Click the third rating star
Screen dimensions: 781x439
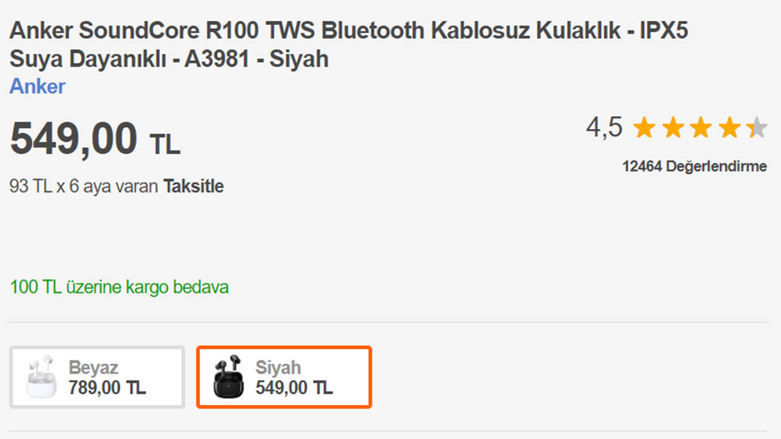(x=700, y=128)
